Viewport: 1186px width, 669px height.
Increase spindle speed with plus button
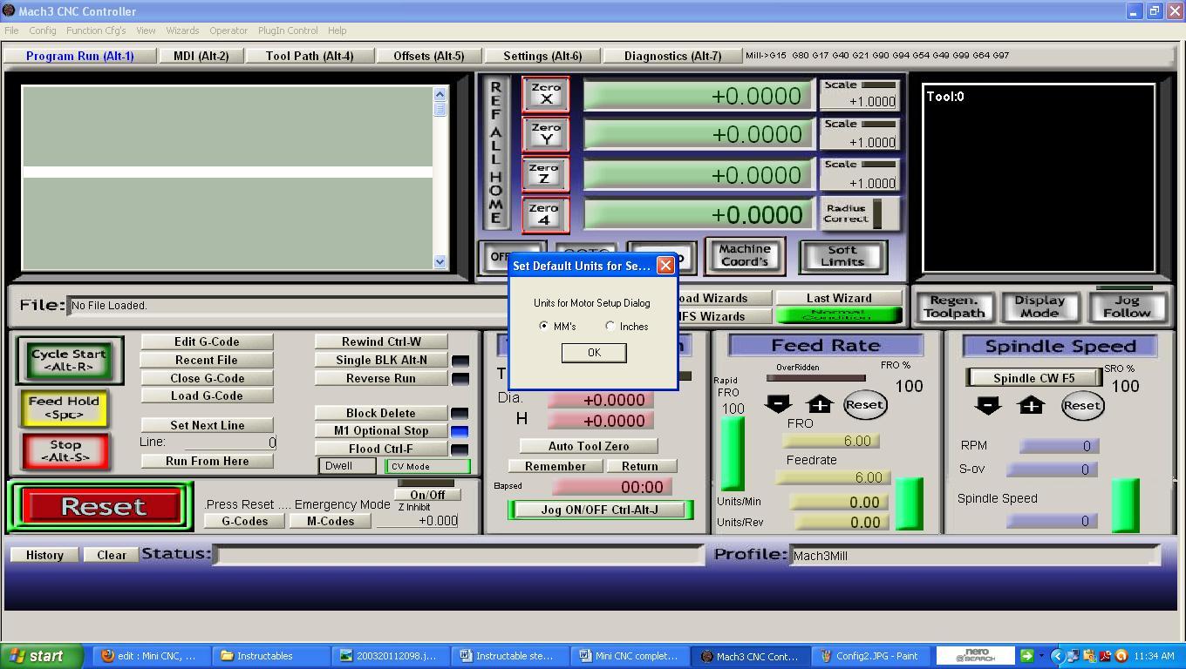point(1031,405)
